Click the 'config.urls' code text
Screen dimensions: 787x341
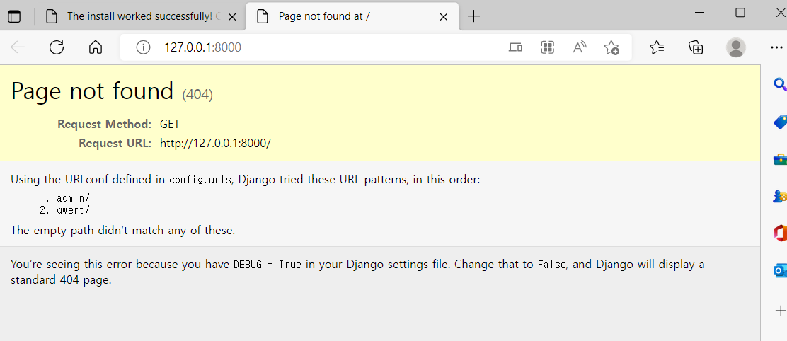pyautogui.click(x=200, y=180)
